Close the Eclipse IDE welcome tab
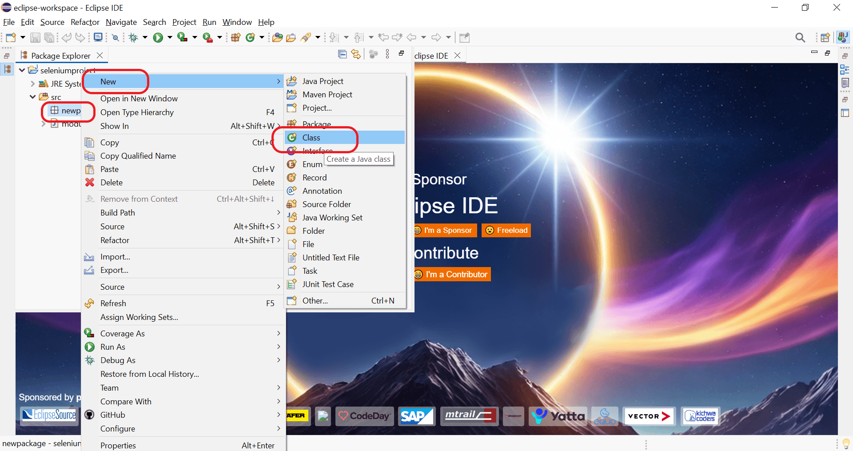 tap(457, 56)
